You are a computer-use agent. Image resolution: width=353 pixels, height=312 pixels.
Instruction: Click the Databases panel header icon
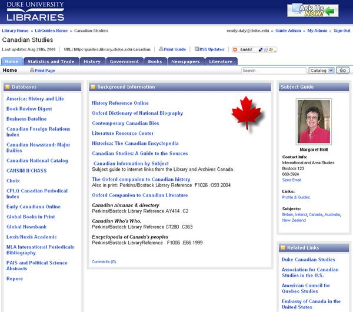8,87
